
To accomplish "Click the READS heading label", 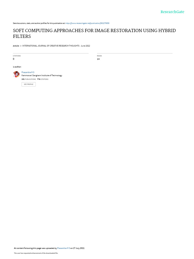I will [x=99, y=56].
